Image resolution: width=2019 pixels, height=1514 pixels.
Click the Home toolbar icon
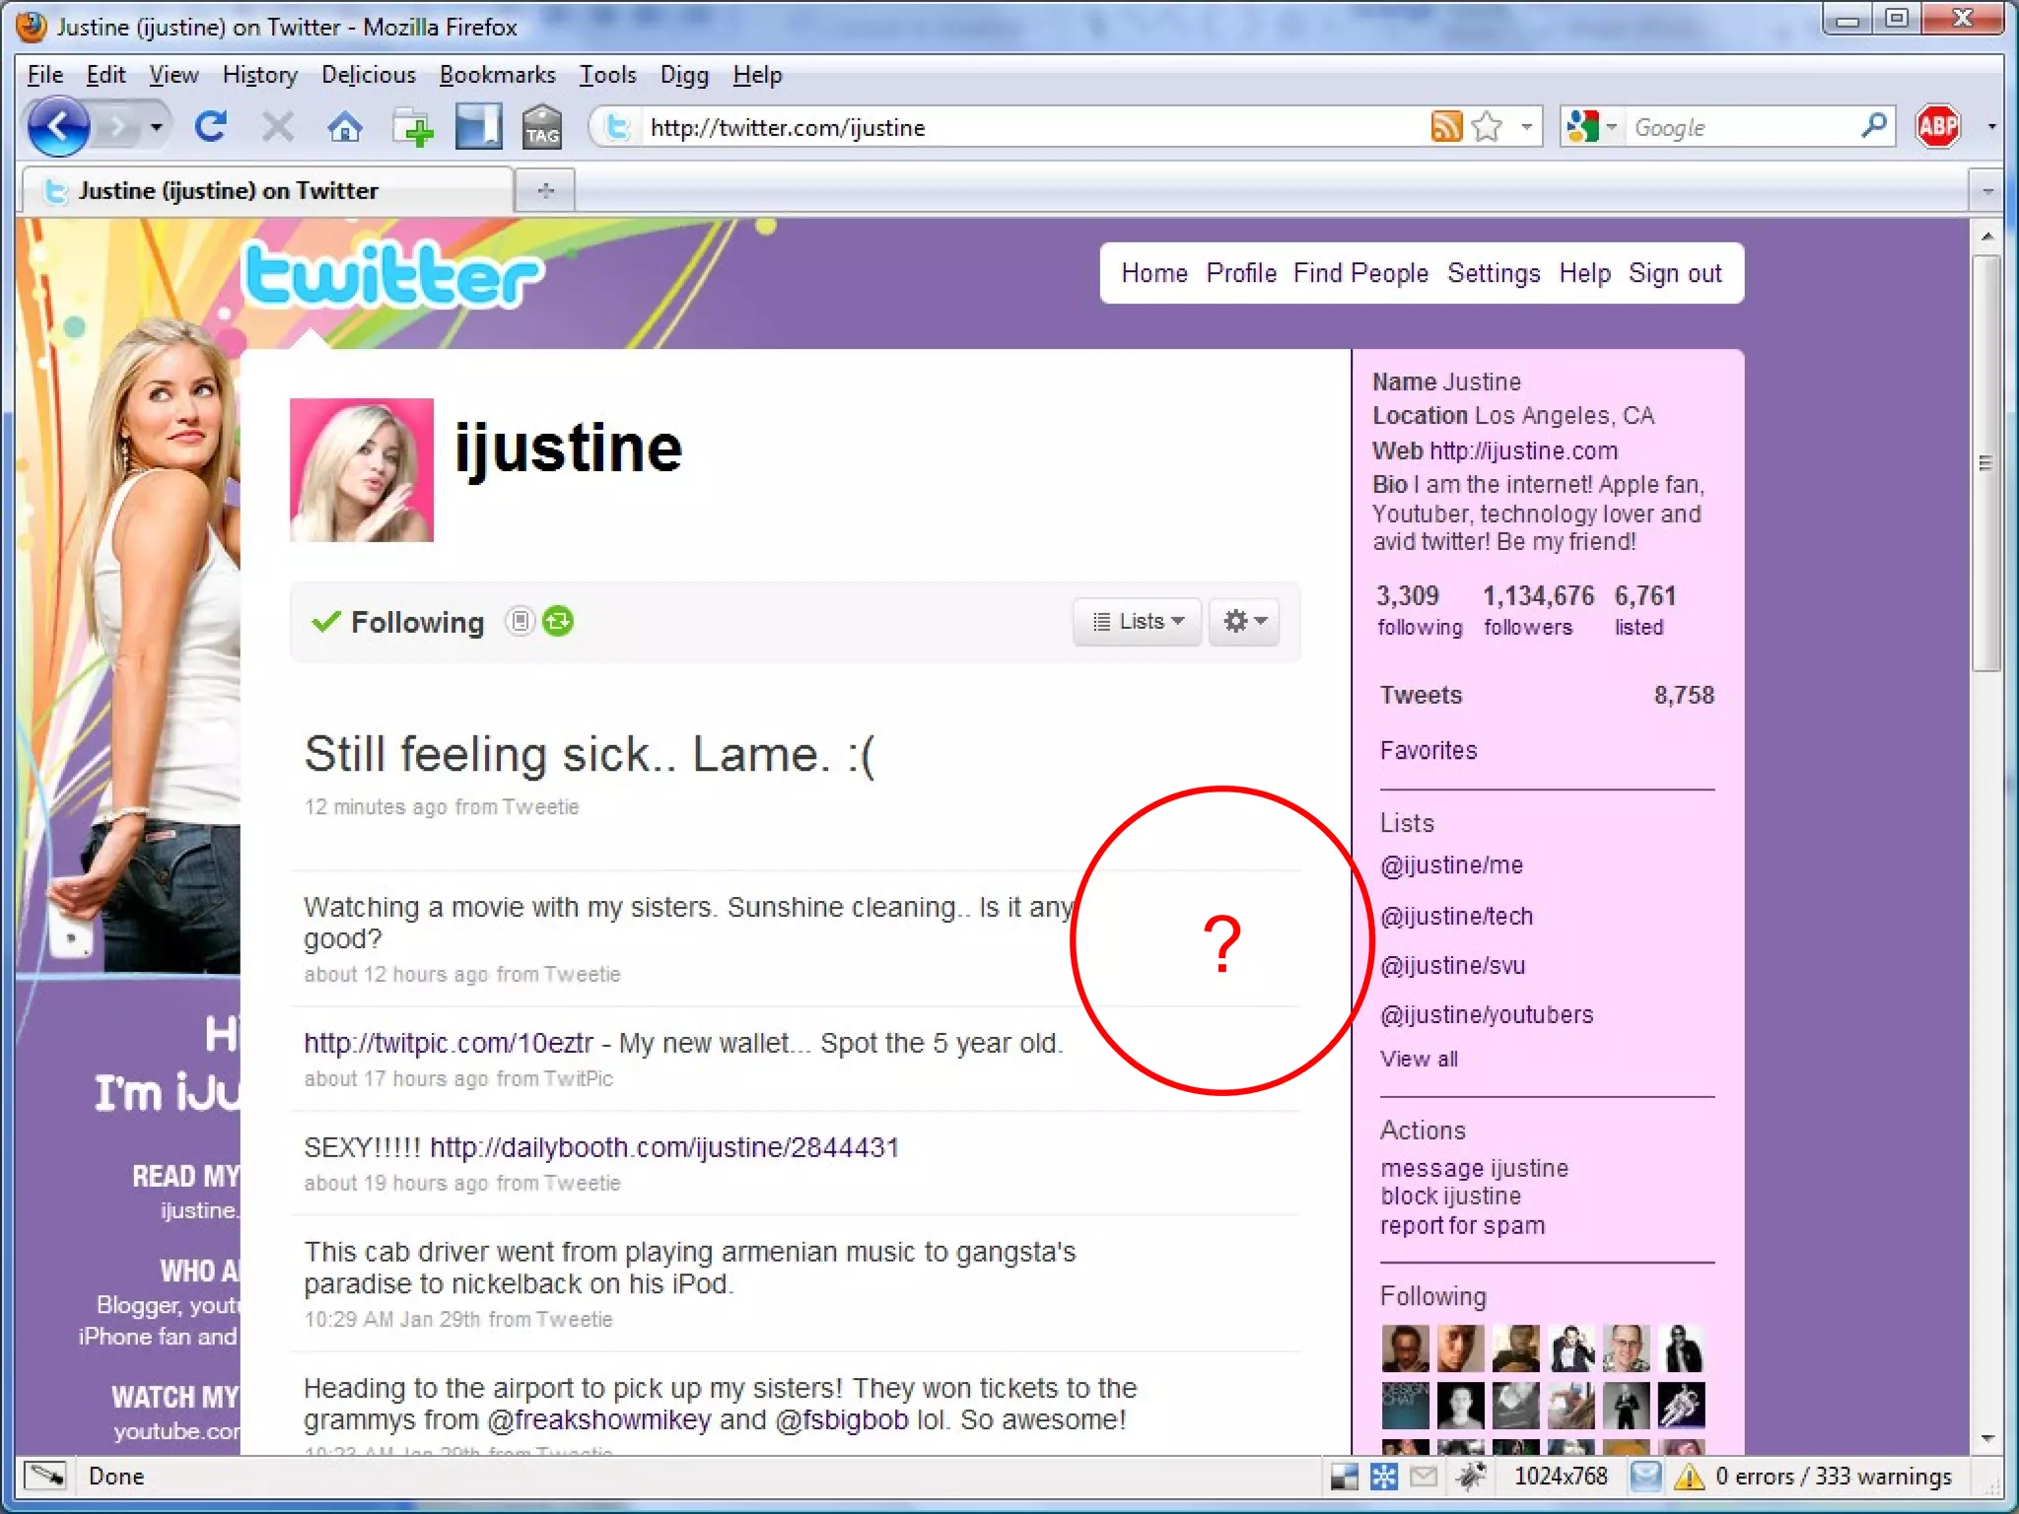344,127
